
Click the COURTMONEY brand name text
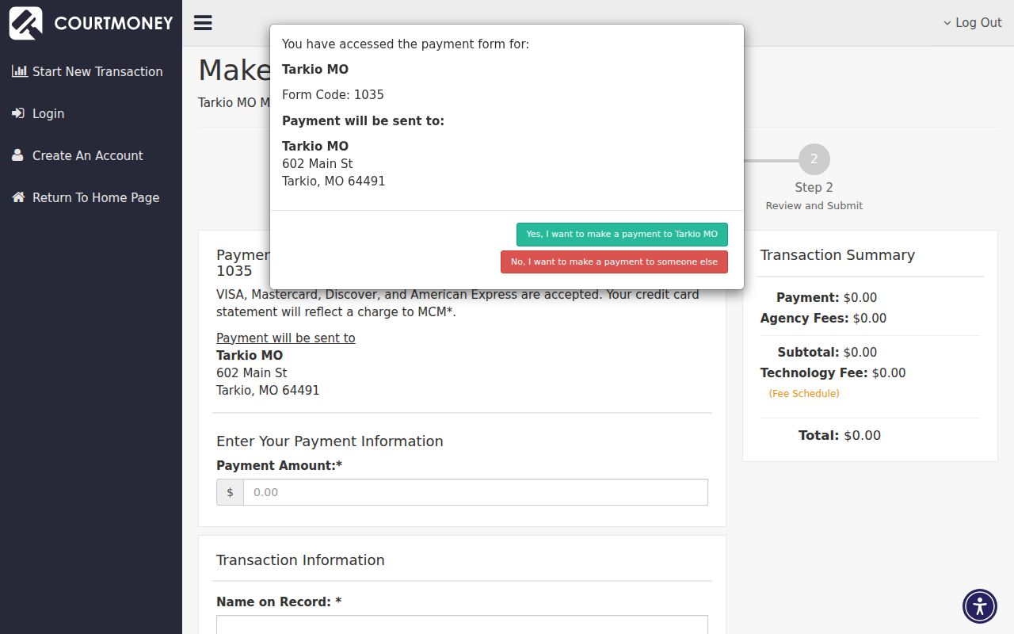[113, 23]
